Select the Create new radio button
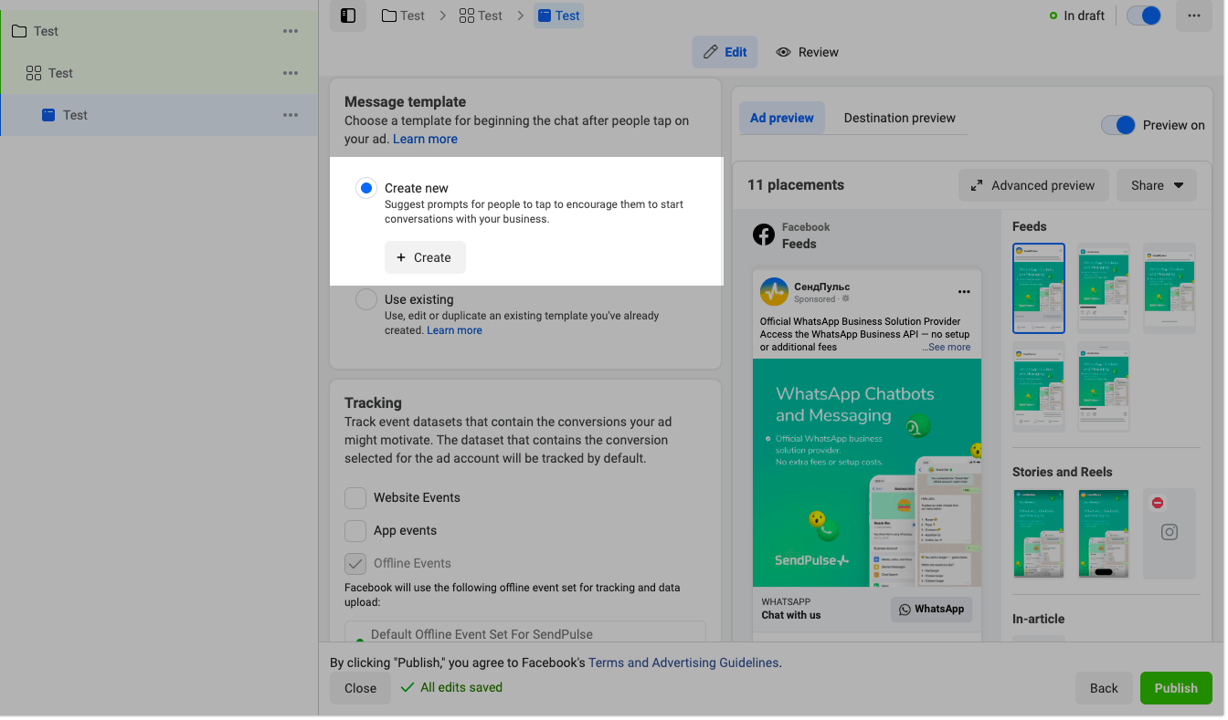 [x=366, y=188]
